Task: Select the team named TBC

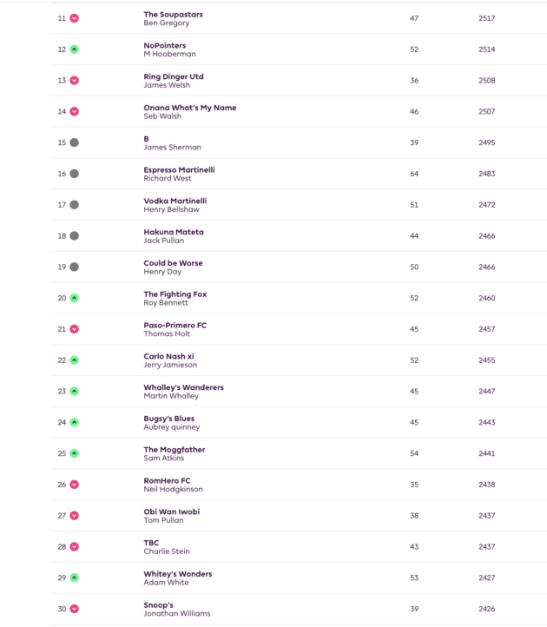Action: pos(151,543)
